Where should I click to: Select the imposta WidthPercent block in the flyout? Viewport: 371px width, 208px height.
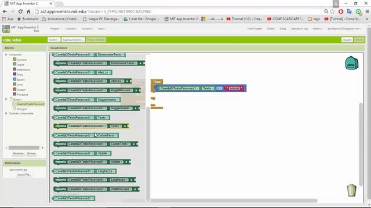(97, 189)
